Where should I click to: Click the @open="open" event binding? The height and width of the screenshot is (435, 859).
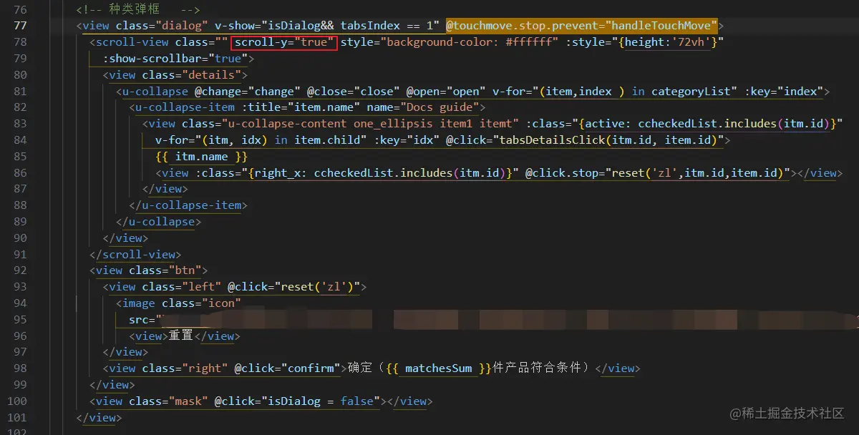[445, 92]
